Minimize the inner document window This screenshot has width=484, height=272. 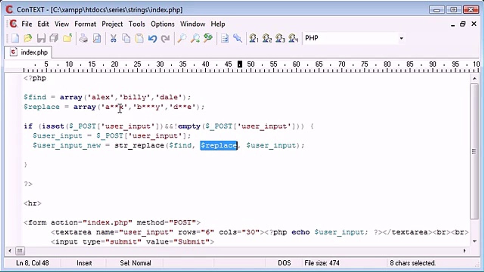click(453, 24)
